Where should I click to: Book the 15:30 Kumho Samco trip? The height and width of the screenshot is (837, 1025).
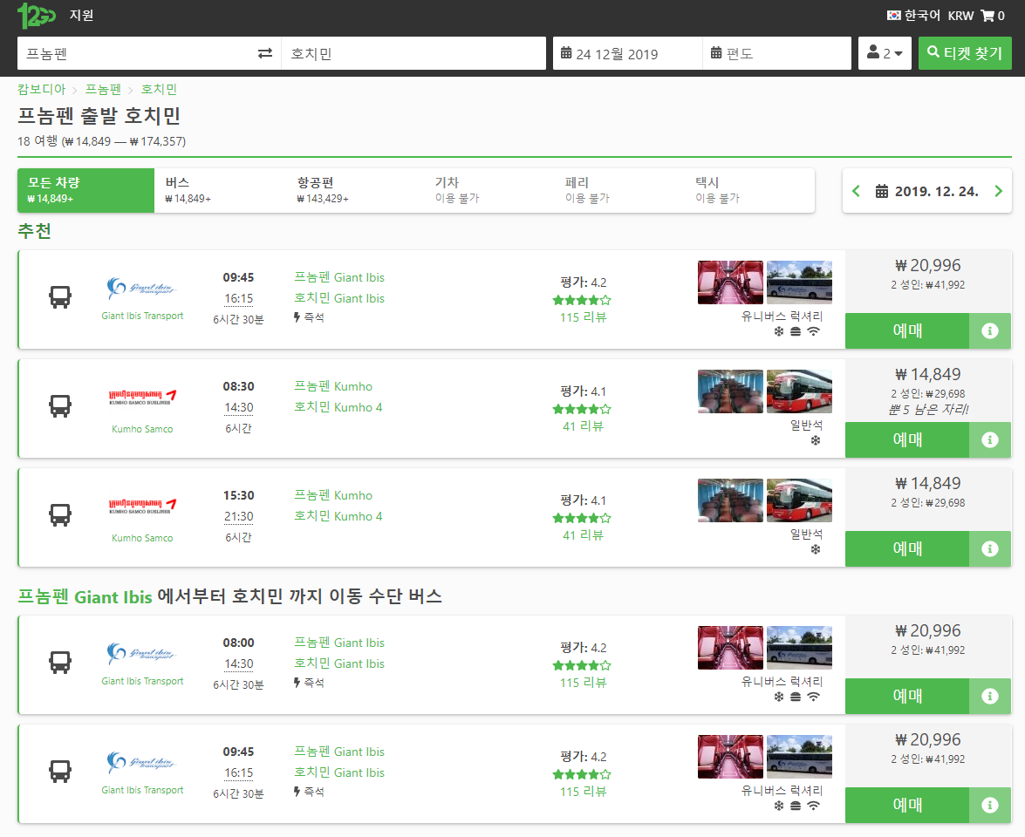click(907, 549)
